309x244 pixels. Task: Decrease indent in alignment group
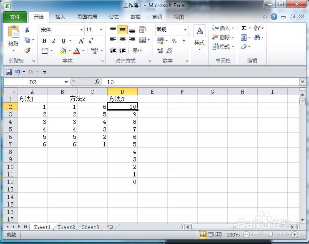[x=113, y=50]
